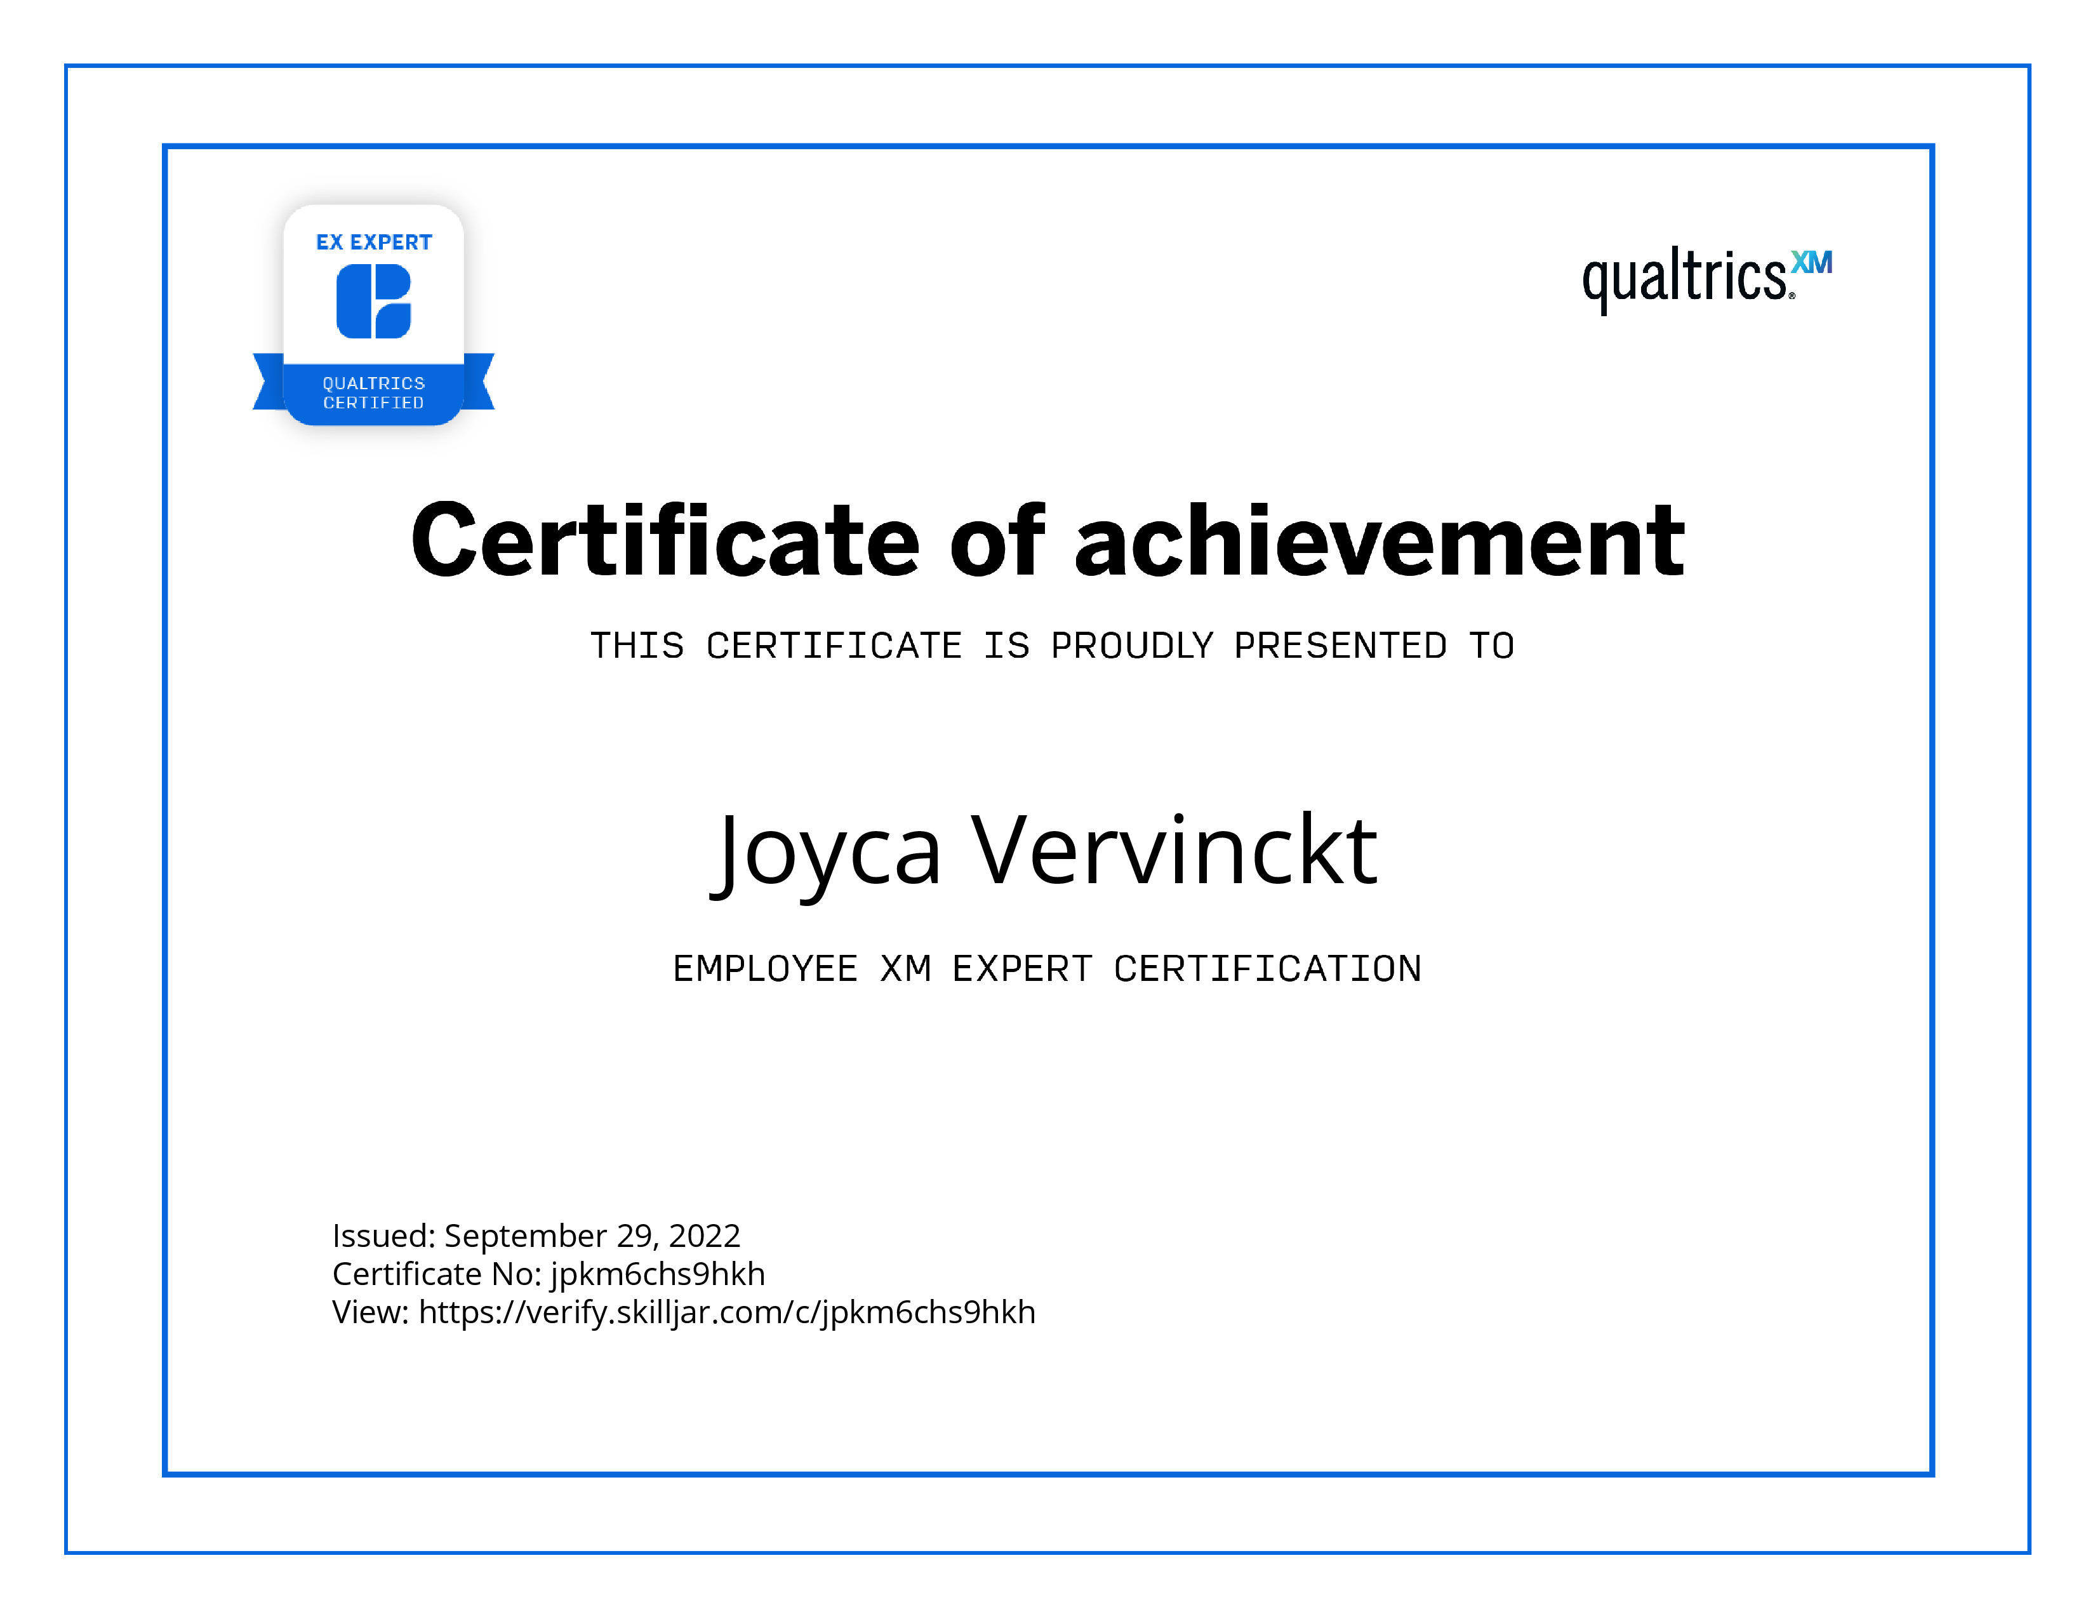
Task: Click the EX Expert Qualtrics Certified badge
Action: [373, 314]
